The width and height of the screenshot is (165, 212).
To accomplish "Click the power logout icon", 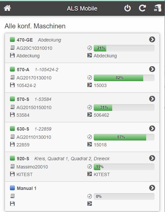I will (x=127, y=8).
